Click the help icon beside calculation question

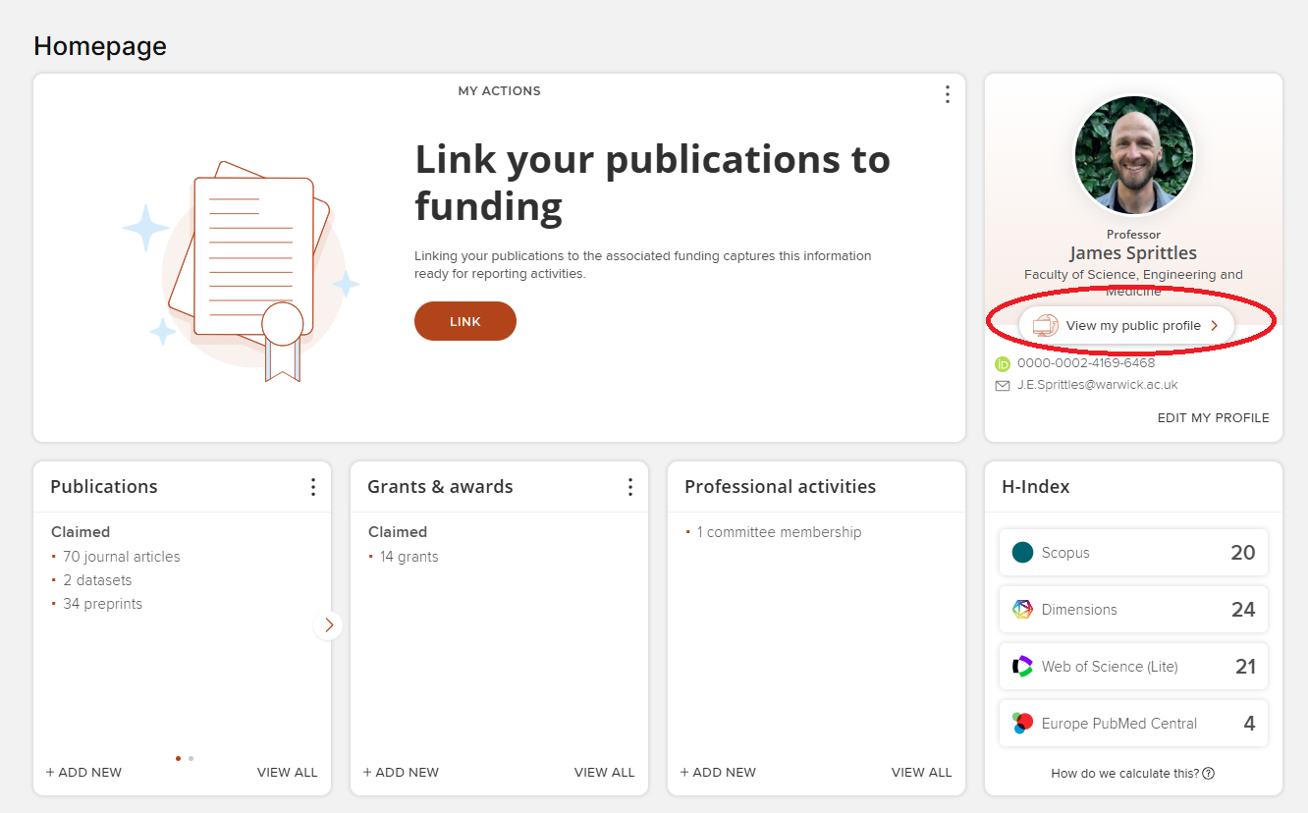(x=1208, y=774)
